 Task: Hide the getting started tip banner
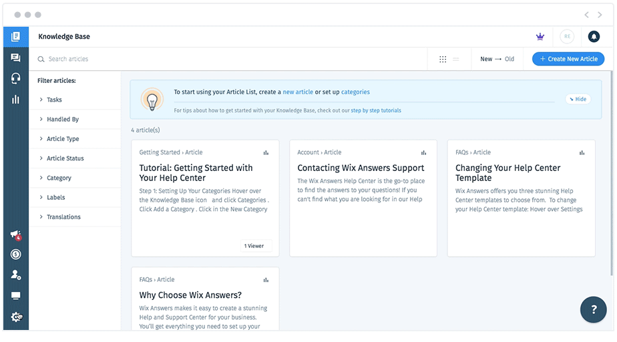(x=578, y=100)
